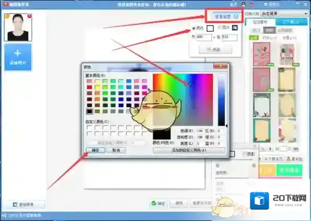Click 添加到自定义颜色 button
311x221 pixels.
tap(189, 150)
